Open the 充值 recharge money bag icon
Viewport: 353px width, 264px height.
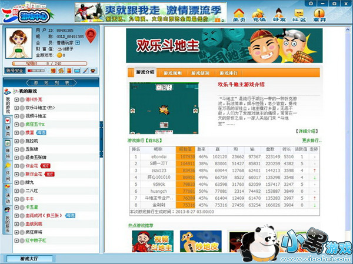pos(259,15)
